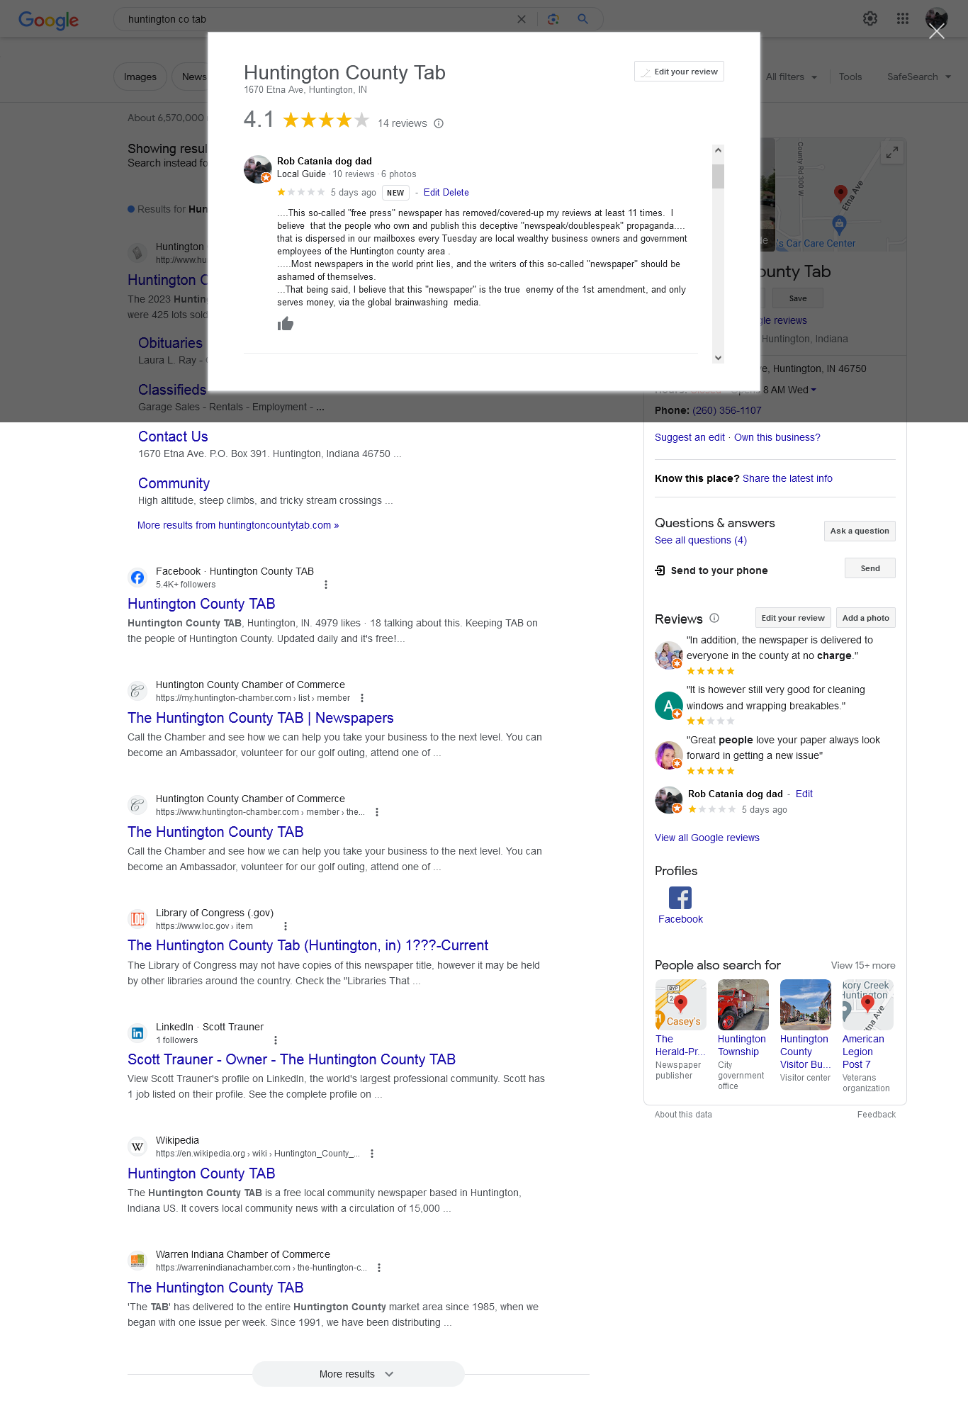Open options for Wikipedia result
Image resolution: width=968 pixels, height=1425 pixels.
click(x=372, y=1154)
